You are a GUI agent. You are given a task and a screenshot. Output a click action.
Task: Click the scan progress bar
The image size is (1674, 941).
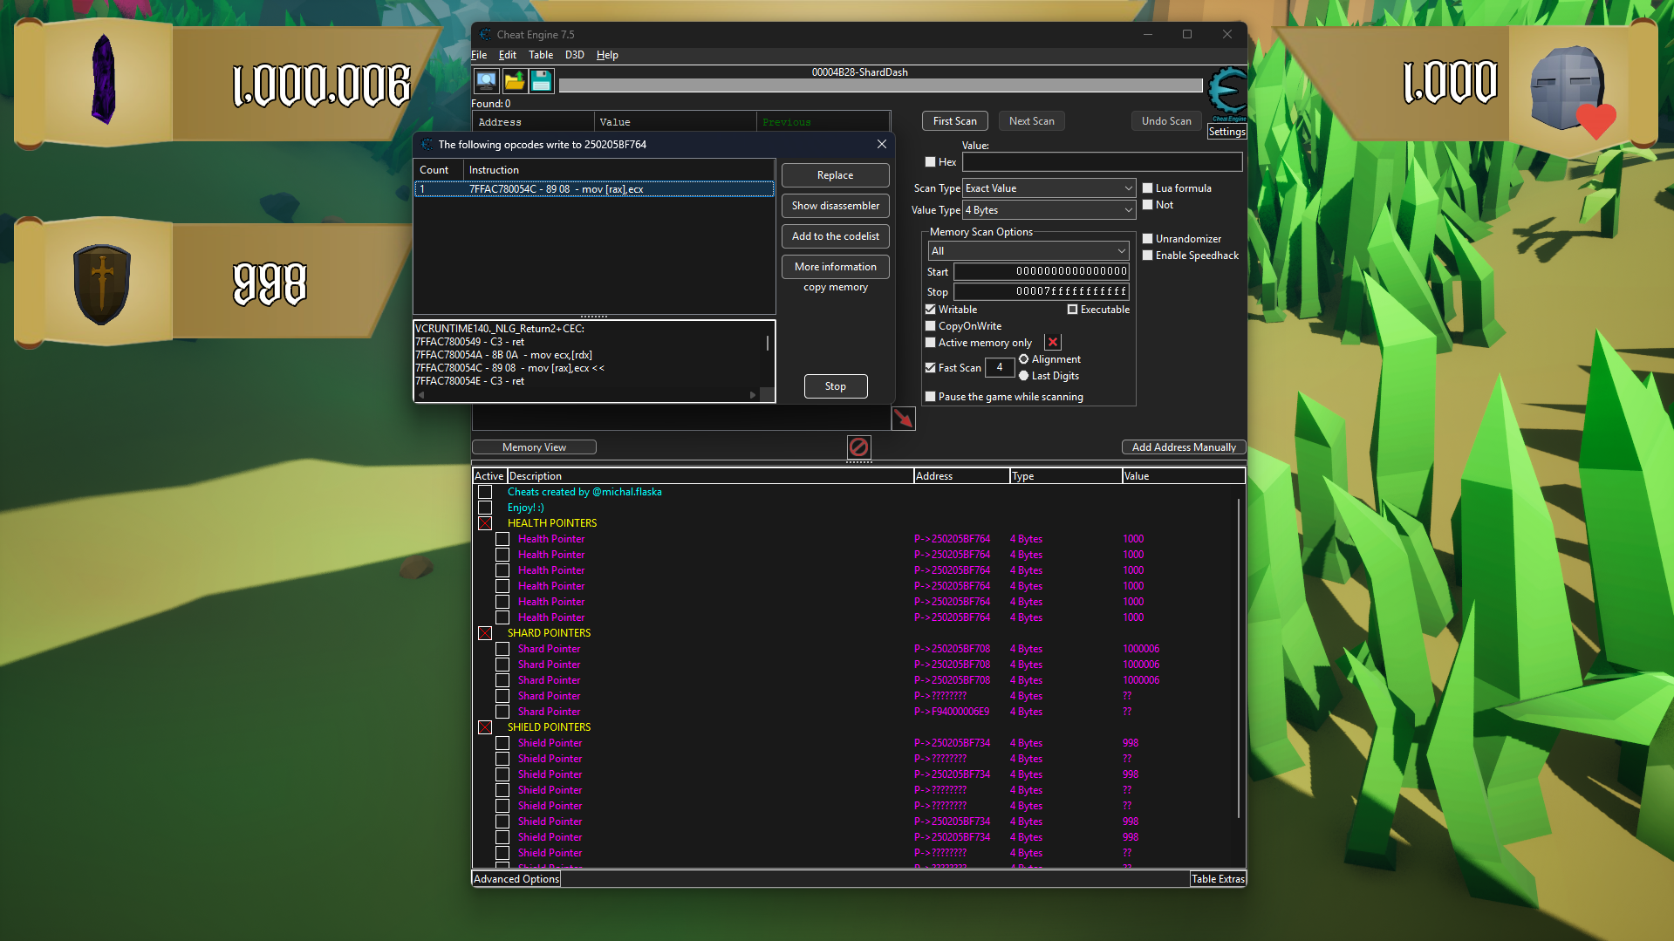tap(880, 85)
